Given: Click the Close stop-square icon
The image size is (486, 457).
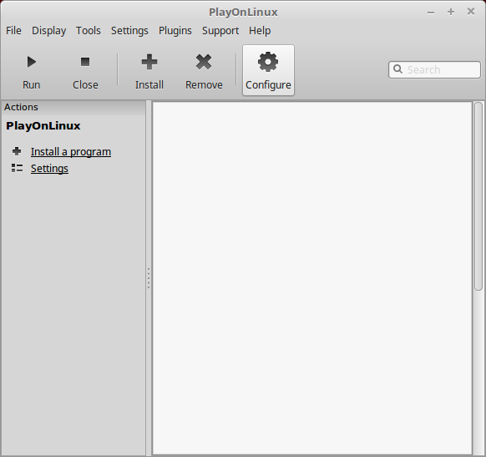Looking at the screenshot, I should pyautogui.click(x=85, y=62).
